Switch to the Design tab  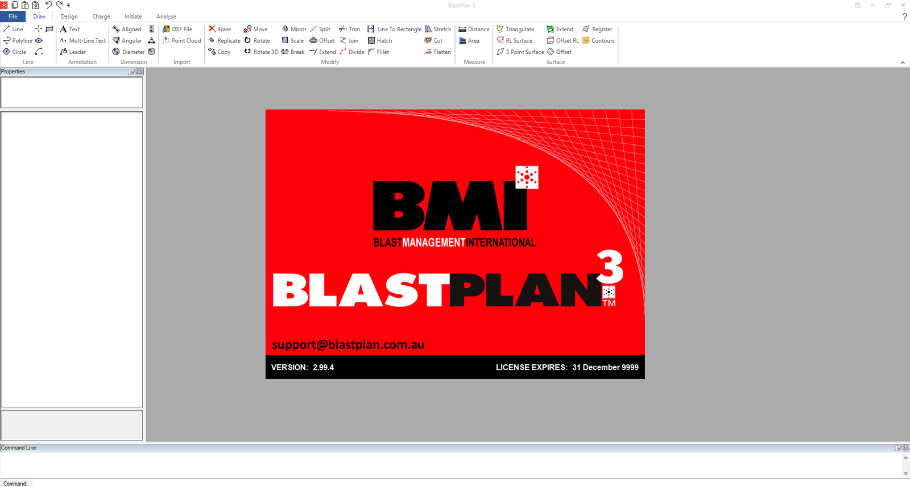pyautogui.click(x=69, y=16)
